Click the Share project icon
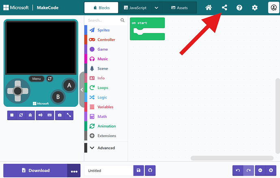 pyautogui.click(x=224, y=8)
